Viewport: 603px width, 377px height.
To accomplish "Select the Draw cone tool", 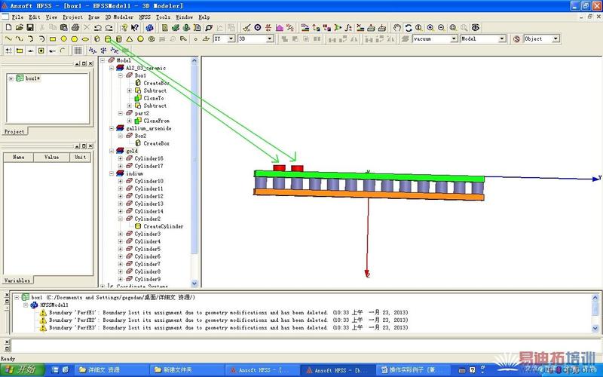I will click(130, 39).
